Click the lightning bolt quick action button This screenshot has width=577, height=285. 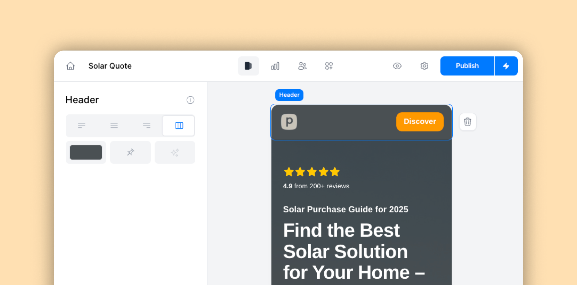click(x=506, y=66)
